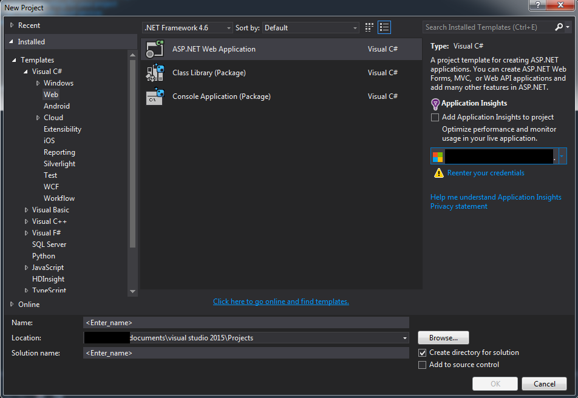Select the Silverlight category

[x=59, y=164]
